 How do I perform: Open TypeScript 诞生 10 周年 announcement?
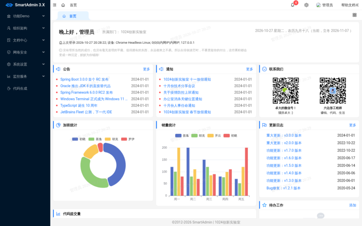[79, 105]
